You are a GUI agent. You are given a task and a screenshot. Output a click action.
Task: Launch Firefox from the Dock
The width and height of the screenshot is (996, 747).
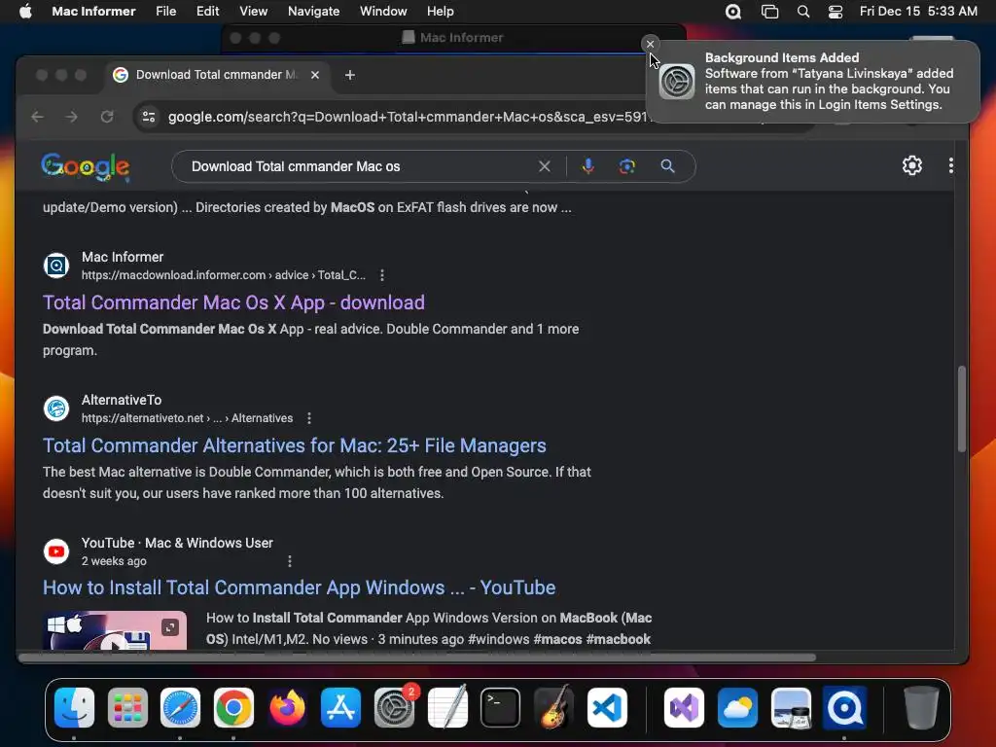pos(287,708)
